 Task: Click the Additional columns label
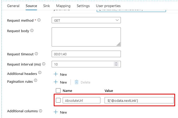click(22, 111)
